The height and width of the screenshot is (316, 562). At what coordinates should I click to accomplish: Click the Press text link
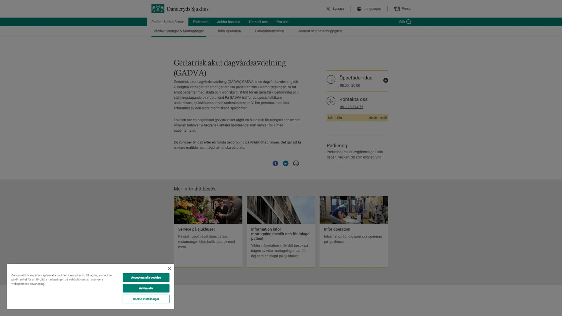point(406,9)
